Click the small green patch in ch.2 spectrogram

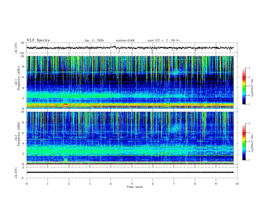coord(66,160)
